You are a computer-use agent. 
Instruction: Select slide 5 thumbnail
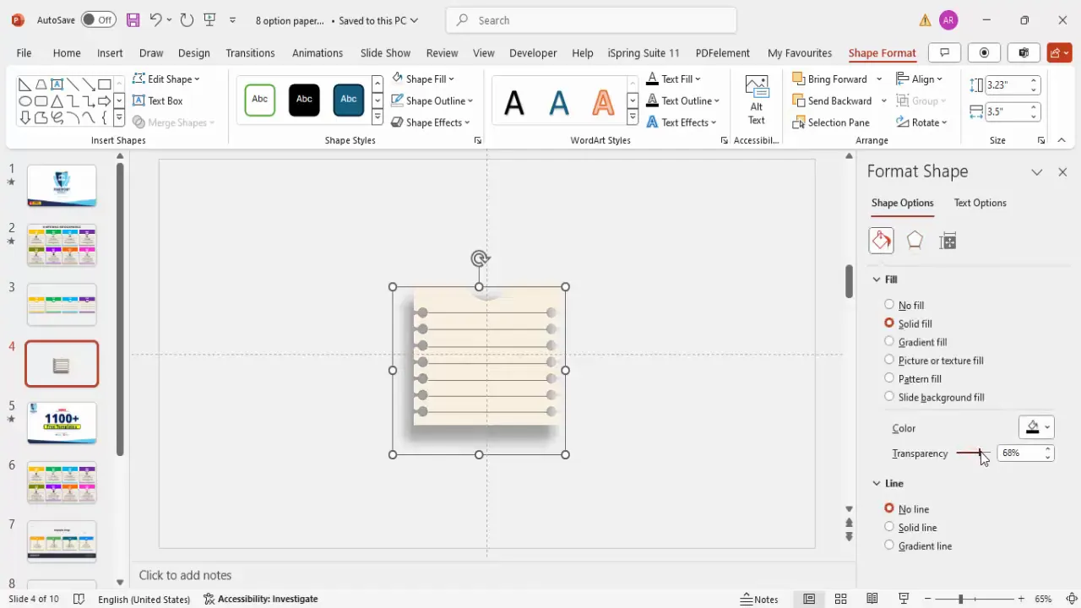(62, 422)
